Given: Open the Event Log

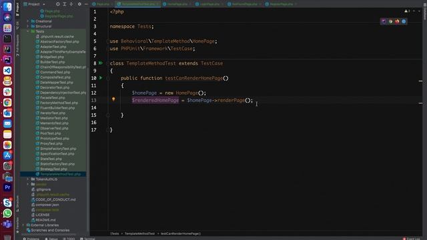Looking at the screenshot, I should click(x=411, y=239).
